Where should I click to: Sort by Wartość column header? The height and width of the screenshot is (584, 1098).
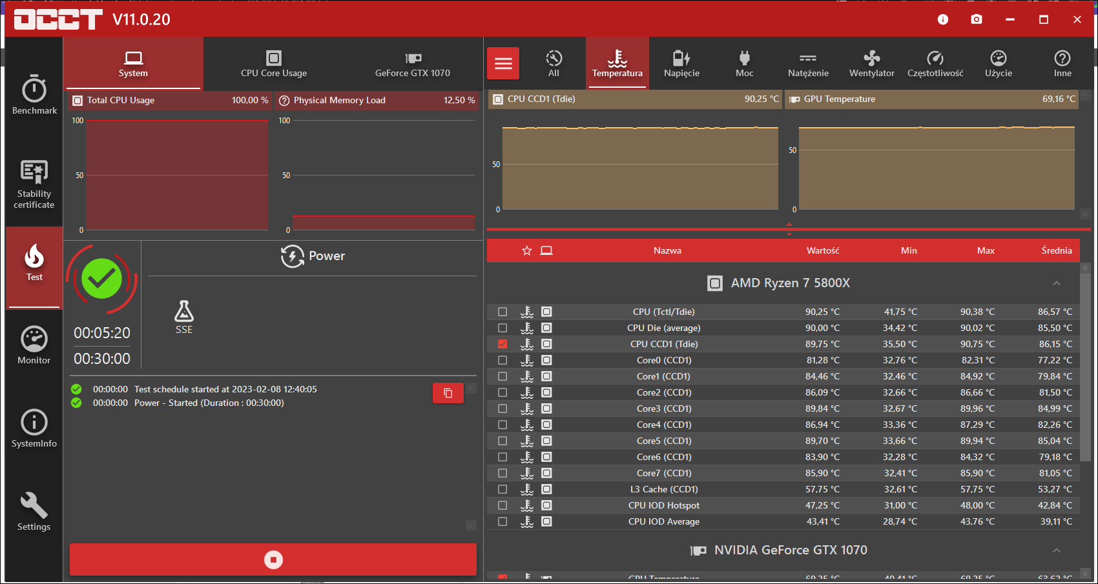point(823,250)
